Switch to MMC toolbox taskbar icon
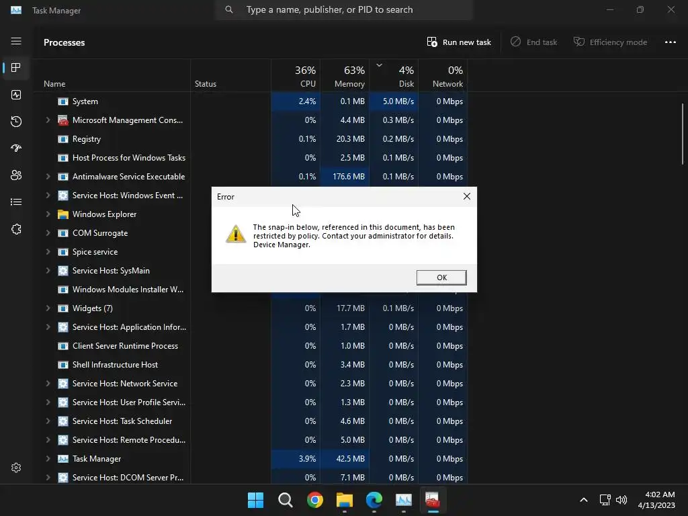This screenshot has height=516, width=688. coord(433,500)
